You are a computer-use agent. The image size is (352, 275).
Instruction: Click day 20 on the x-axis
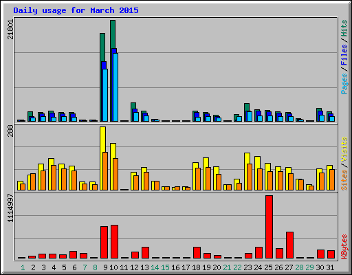(217, 267)
